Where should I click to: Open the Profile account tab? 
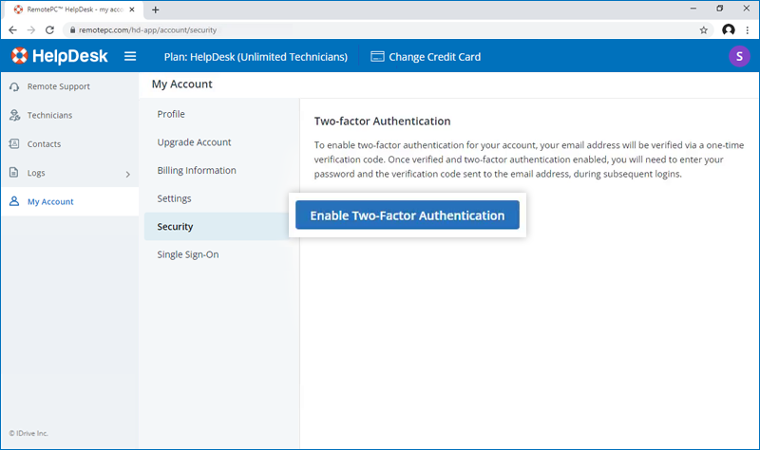coord(171,114)
